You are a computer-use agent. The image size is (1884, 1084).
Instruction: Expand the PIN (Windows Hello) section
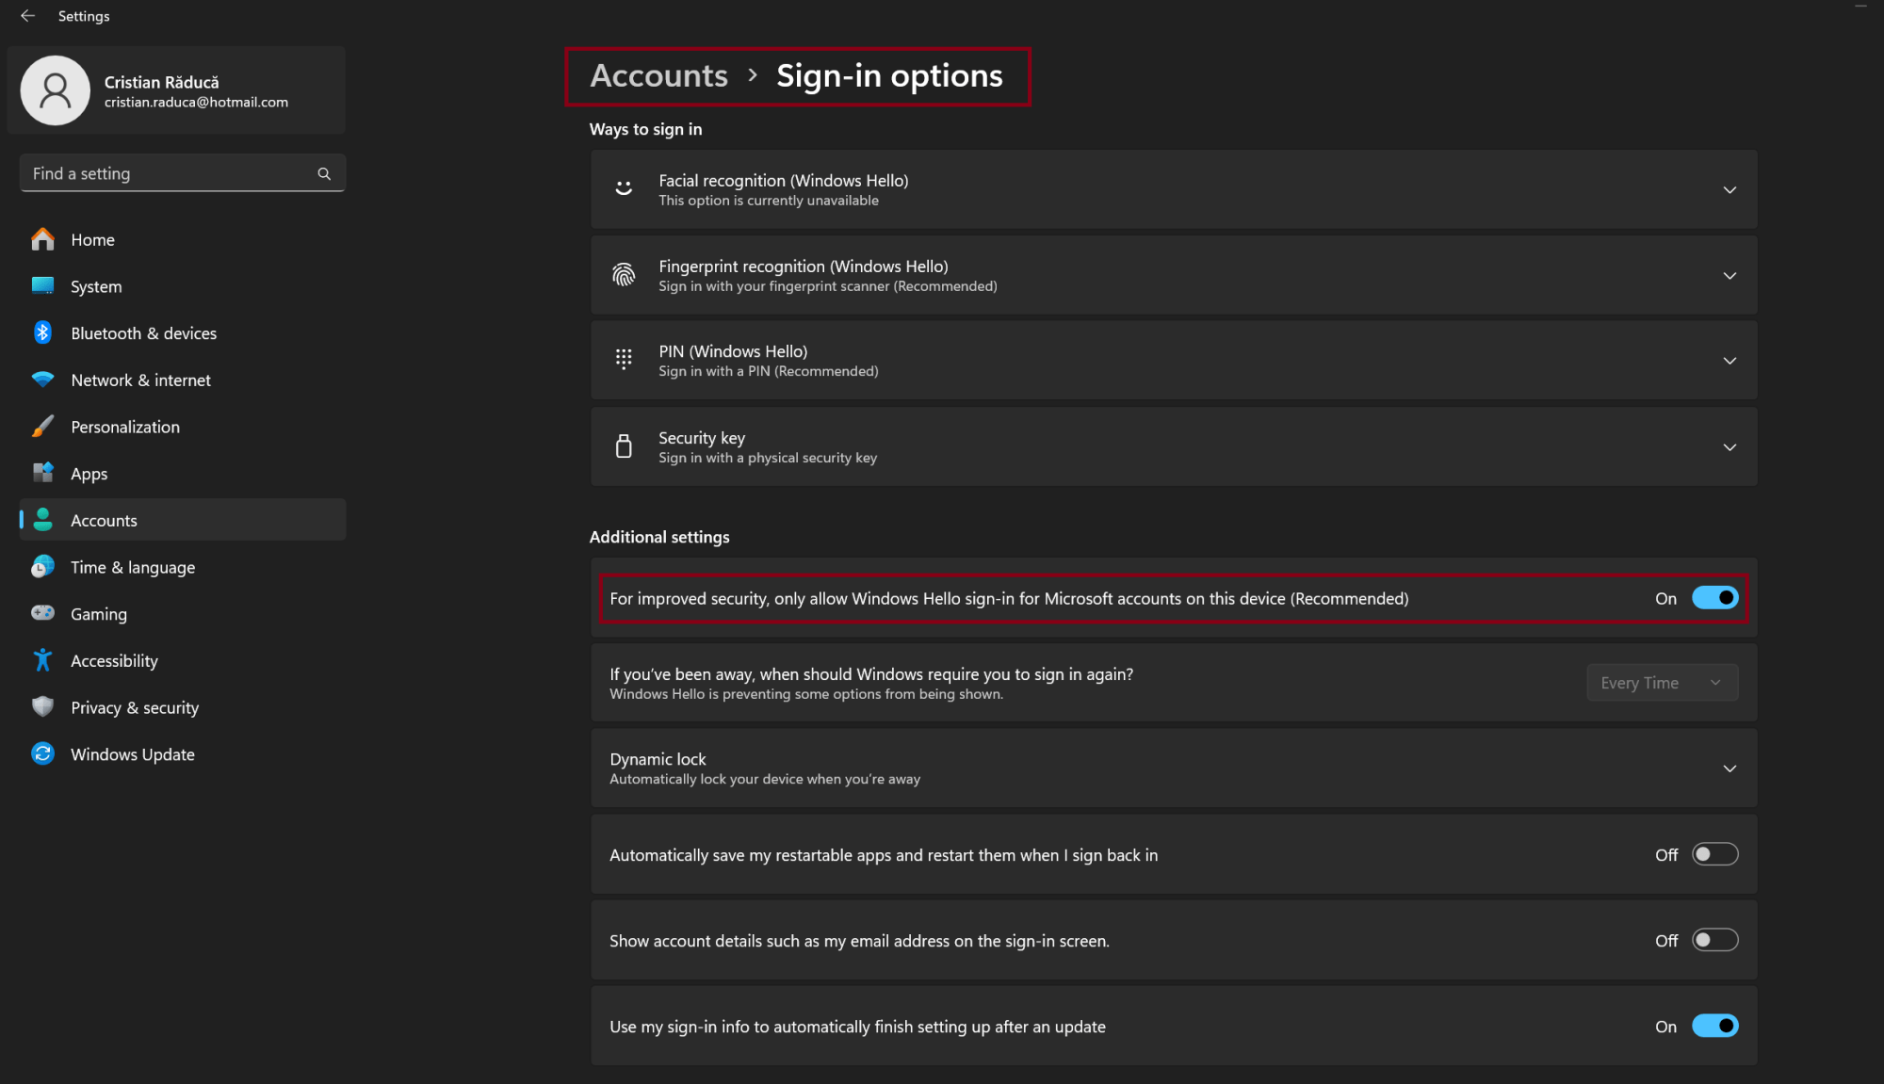coord(1730,362)
